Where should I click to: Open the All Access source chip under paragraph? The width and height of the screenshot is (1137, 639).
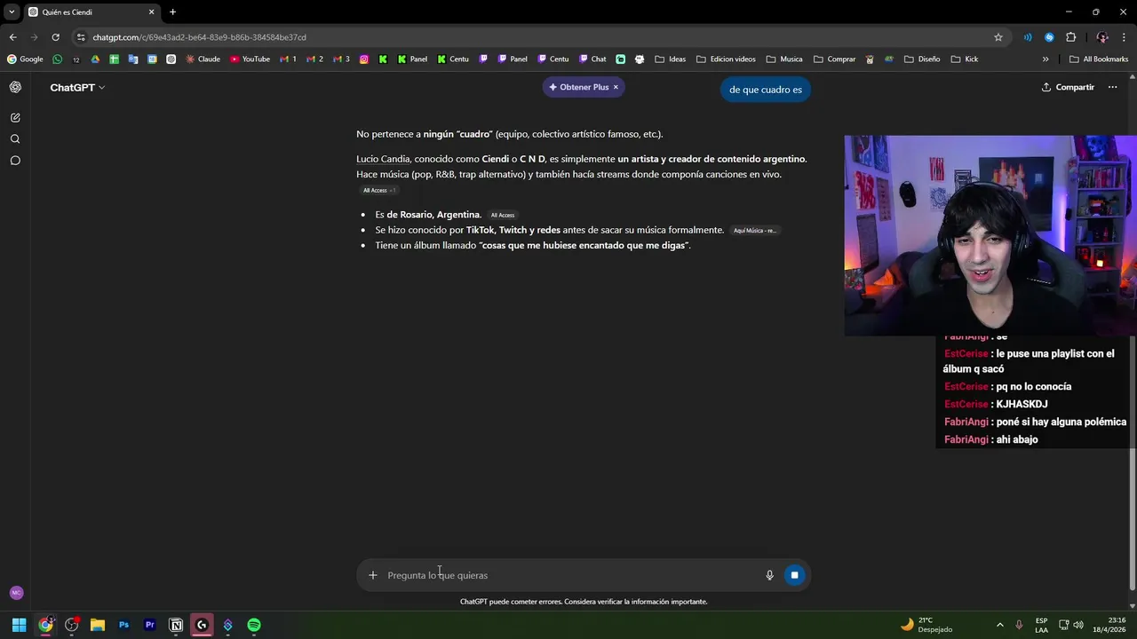(x=378, y=190)
